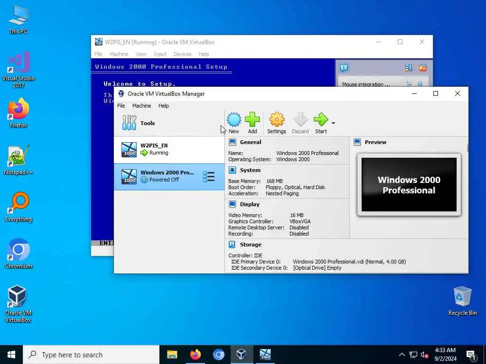486x364 pixels.
Task: Select the Windows 2000 Pro powered-off machine
Action: coord(169,177)
